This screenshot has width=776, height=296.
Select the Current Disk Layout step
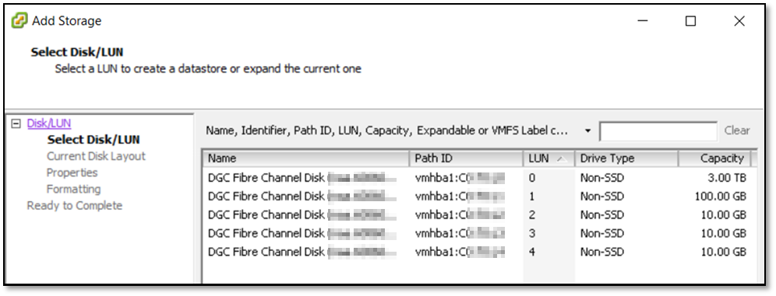click(x=96, y=156)
